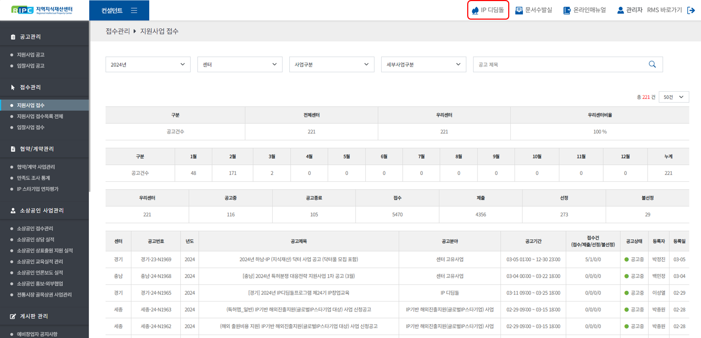
Task: Open the 온라인매뉴얼 link
Action: click(x=584, y=10)
